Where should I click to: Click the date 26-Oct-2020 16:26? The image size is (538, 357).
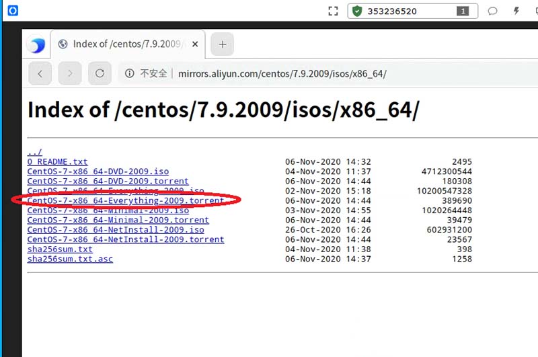(328, 229)
